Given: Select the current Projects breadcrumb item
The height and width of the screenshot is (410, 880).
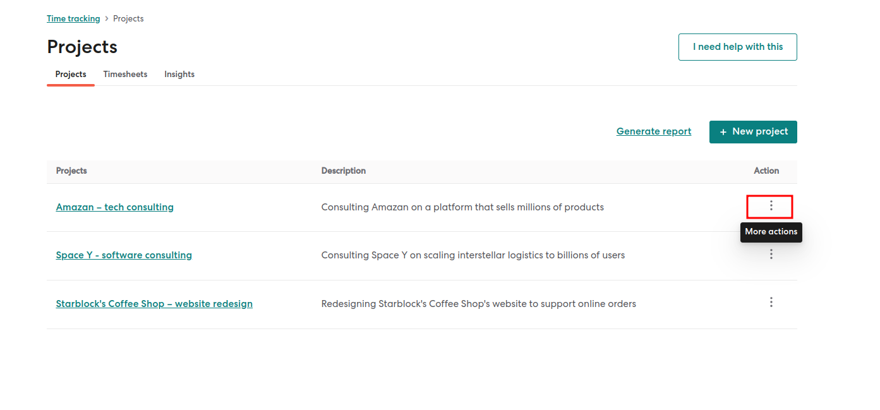Looking at the screenshot, I should click(128, 19).
